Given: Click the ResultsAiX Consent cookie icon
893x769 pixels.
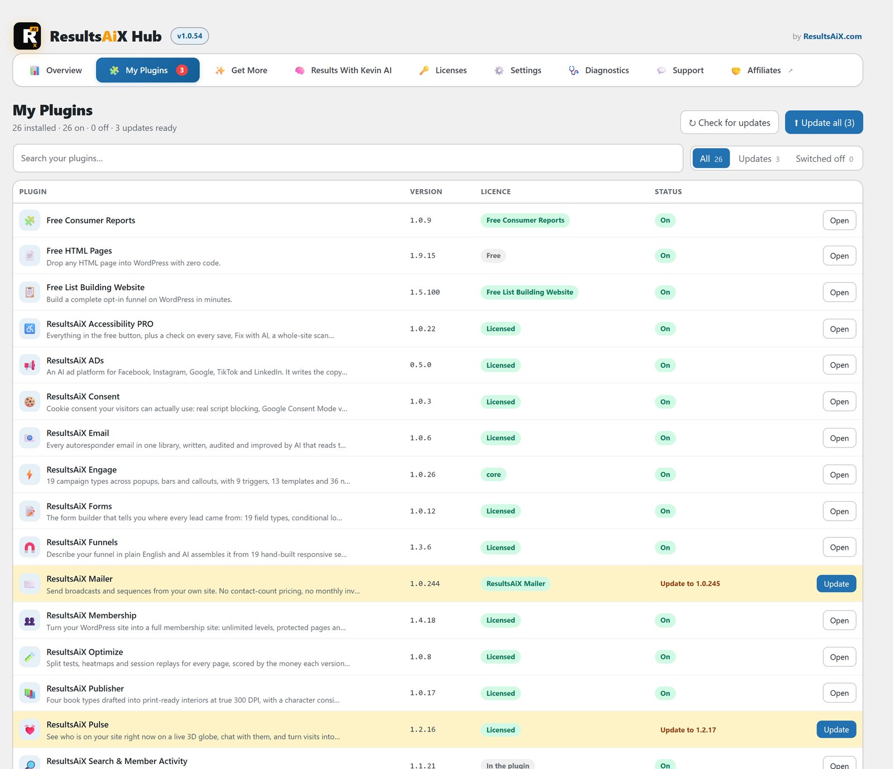Looking at the screenshot, I should [30, 402].
